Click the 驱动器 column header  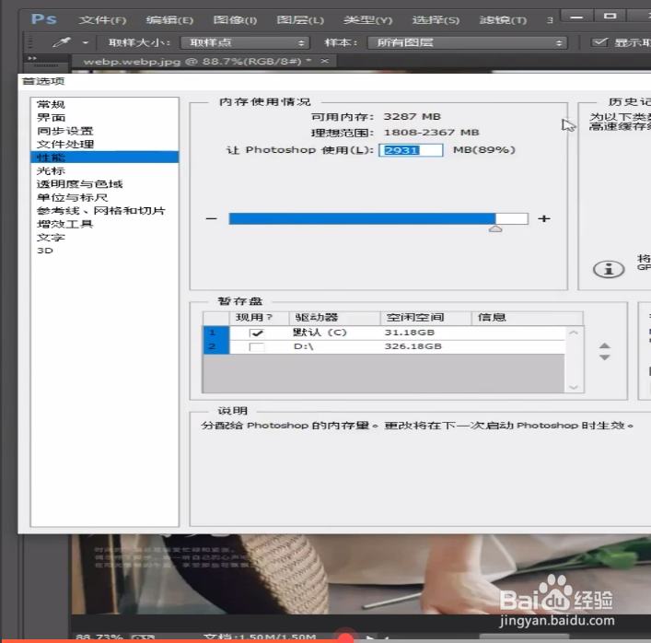(334, 318)
